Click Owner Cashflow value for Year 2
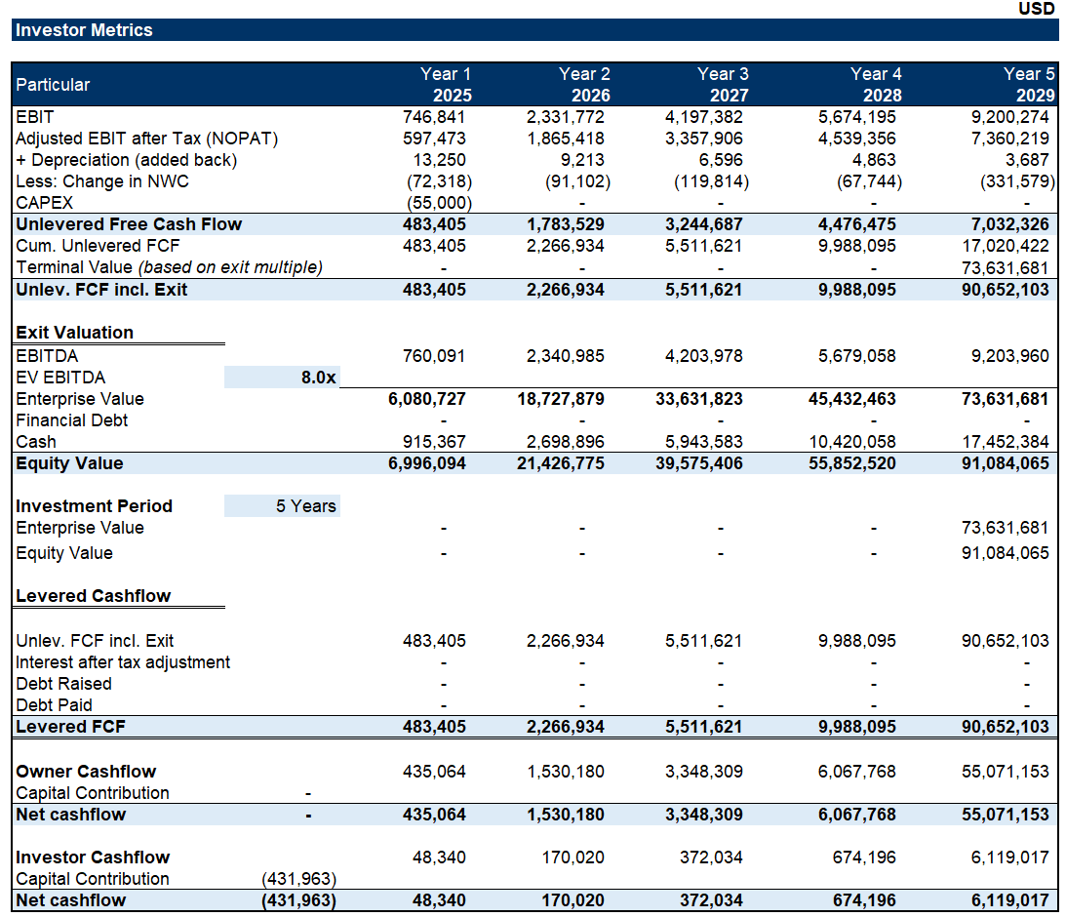1066x917 pixels. (x=565, y=772)
